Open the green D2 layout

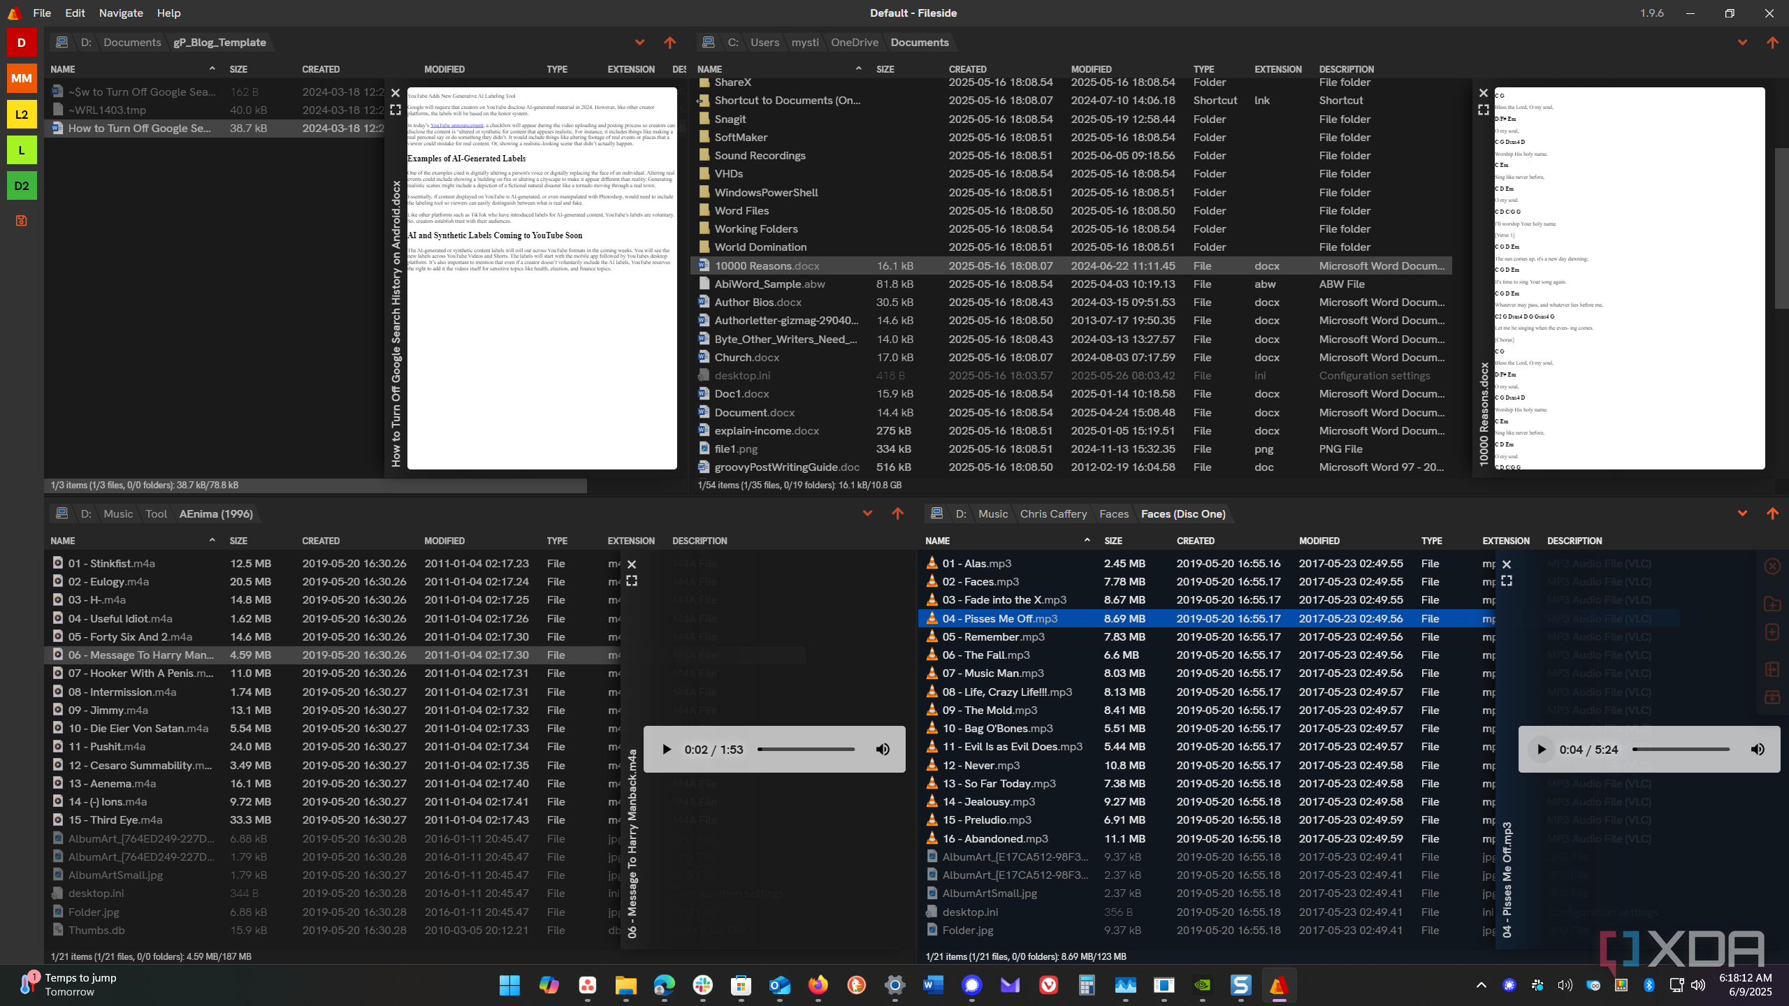[22, 186]
